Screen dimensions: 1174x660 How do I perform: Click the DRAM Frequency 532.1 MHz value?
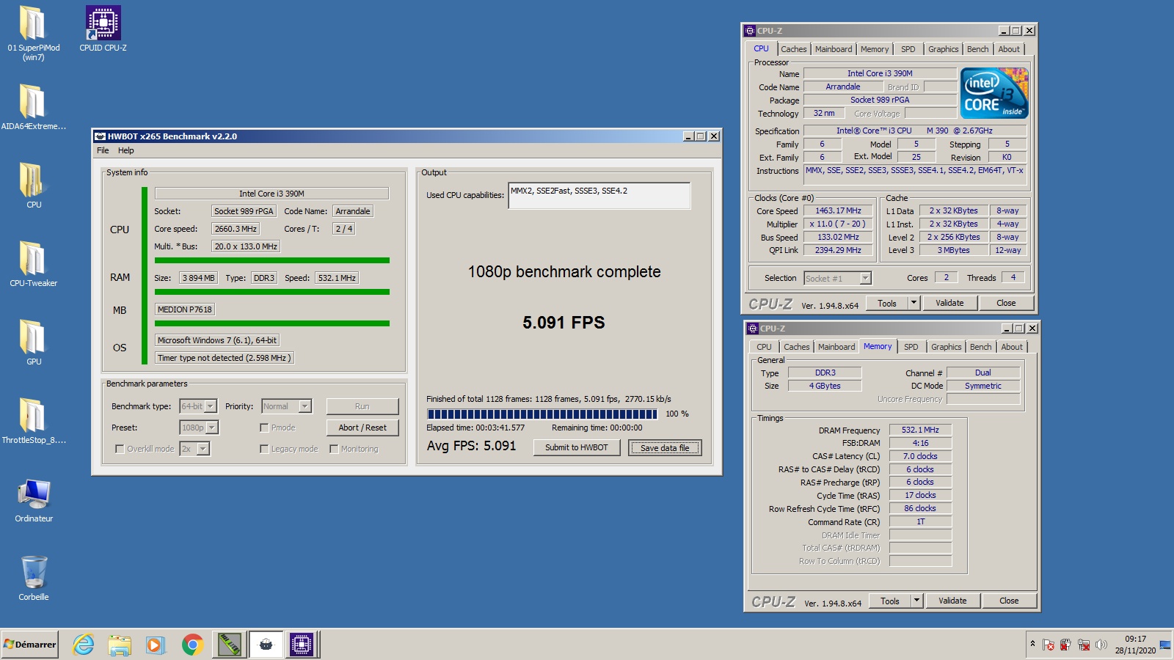(x=920, y=430)
